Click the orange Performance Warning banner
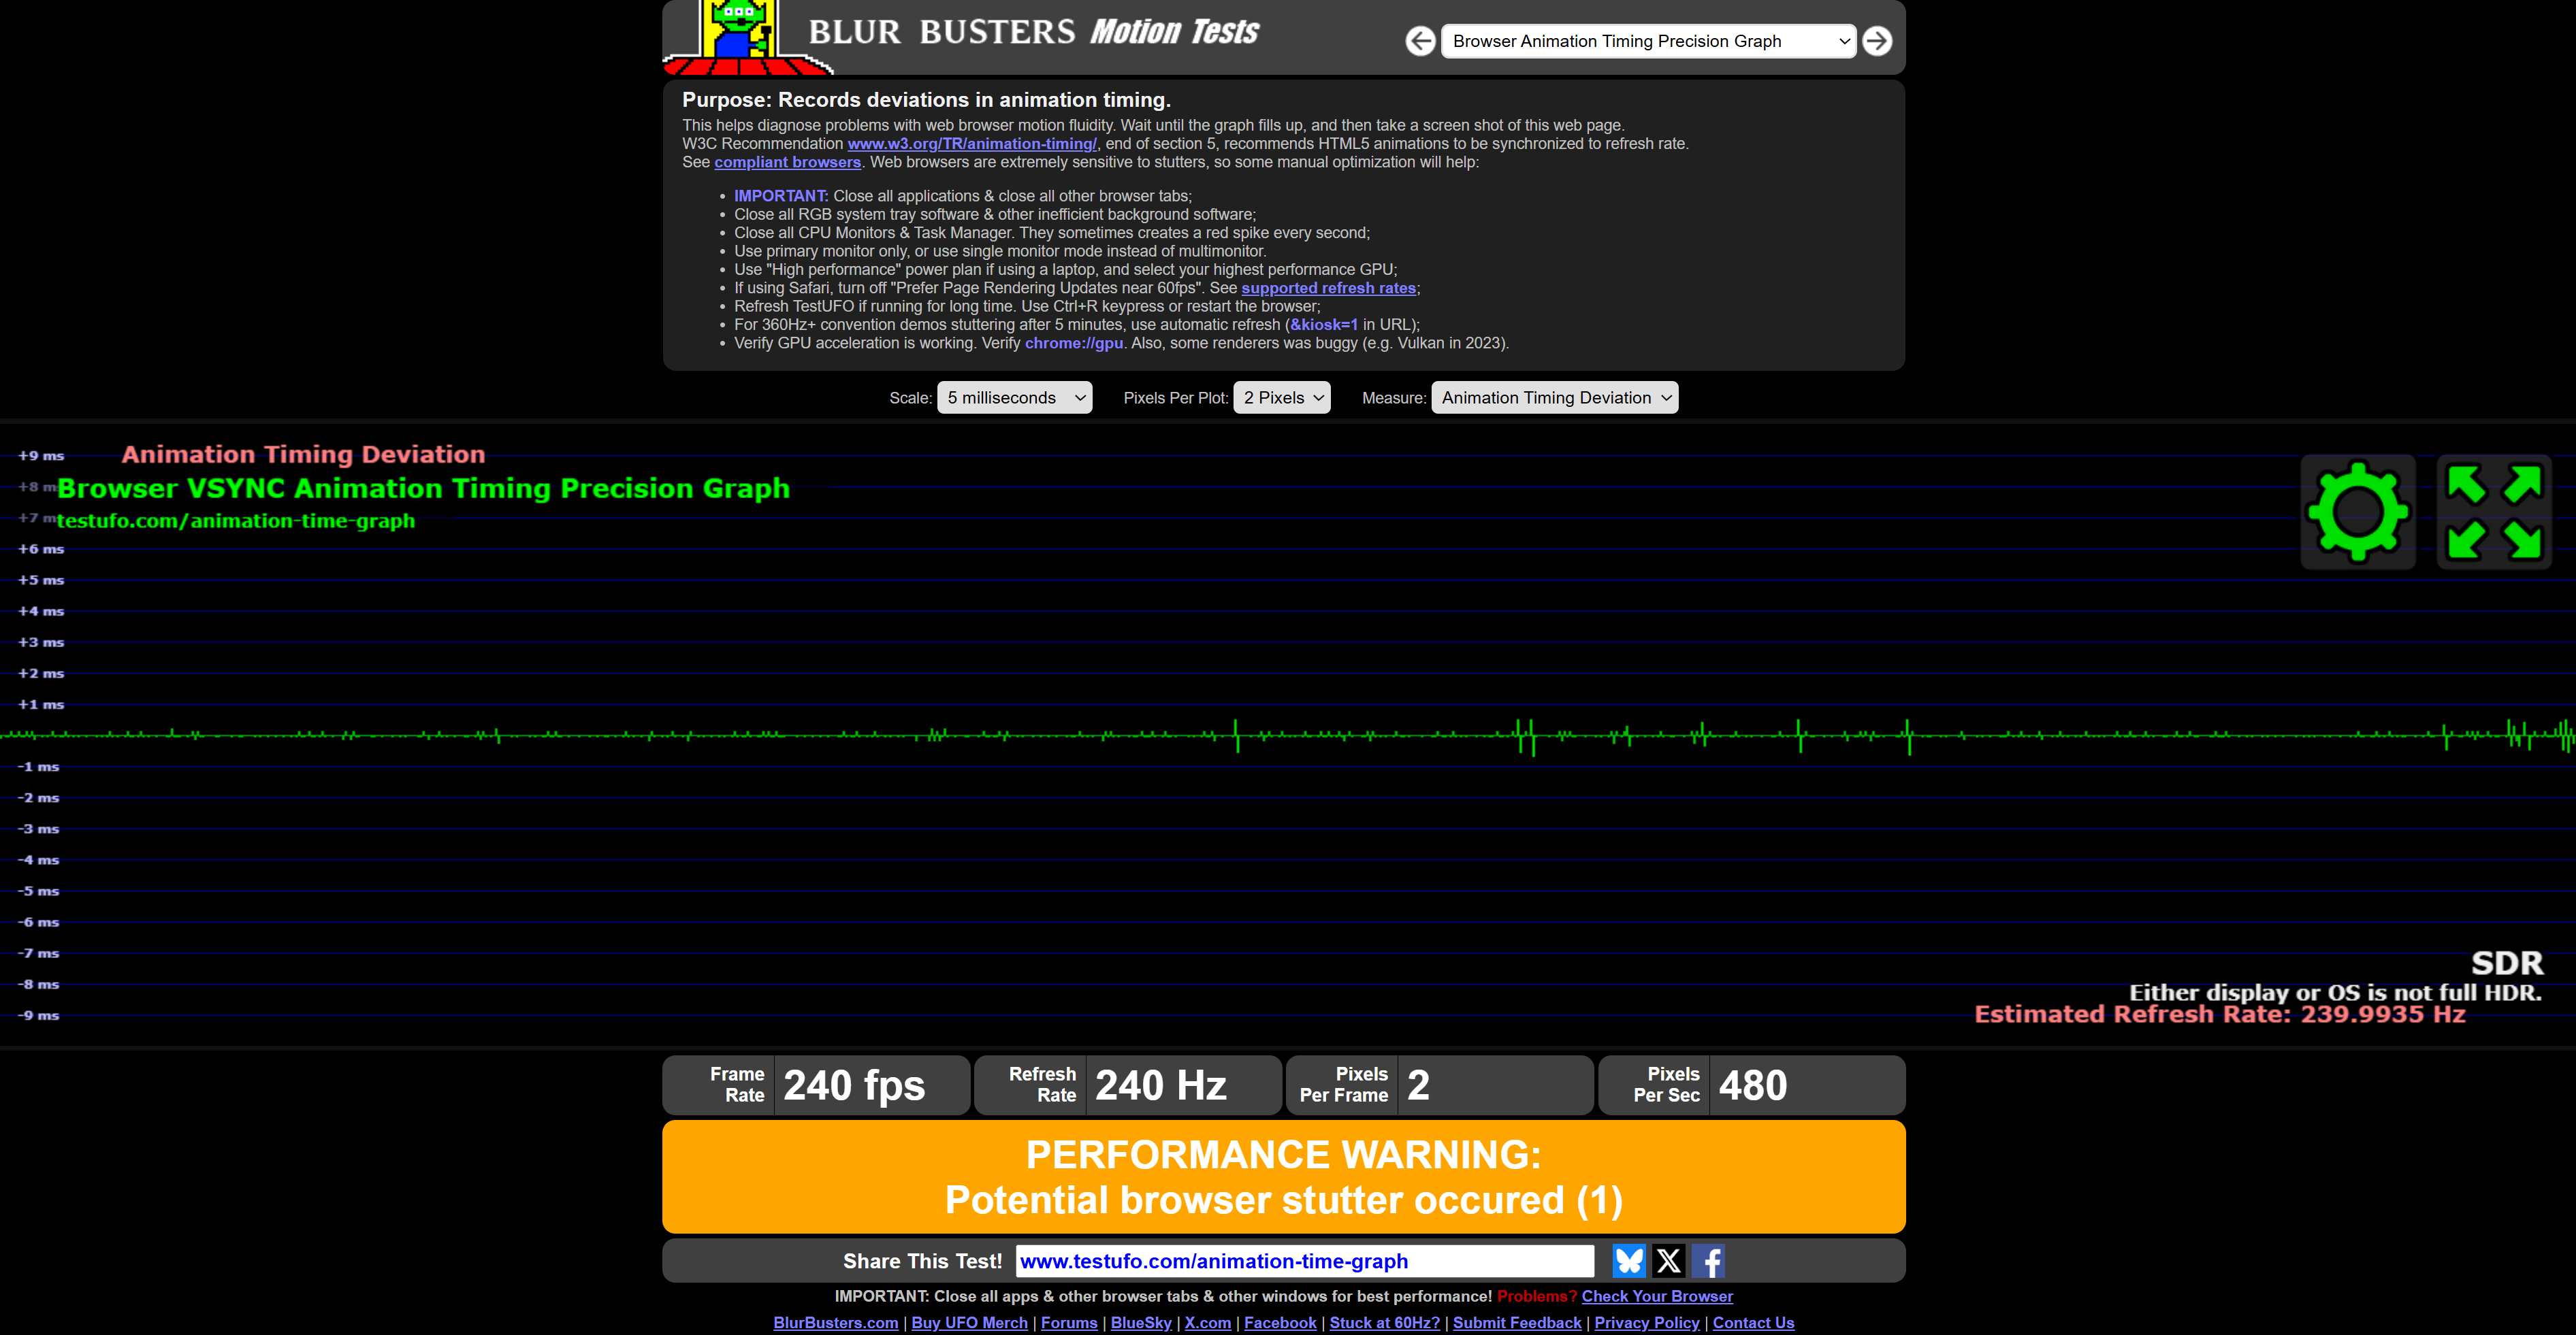The width and height of the screenshot is (2576, 1335). pyautogui.click(x=1283, y=1177)
